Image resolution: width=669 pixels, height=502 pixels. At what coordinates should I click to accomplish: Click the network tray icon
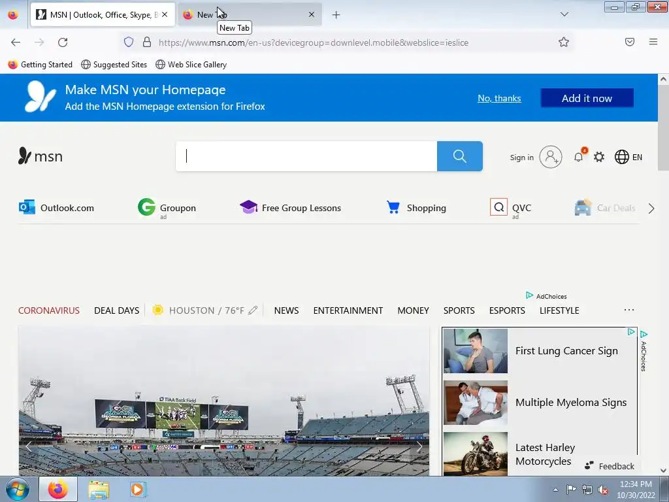[587, 490]
